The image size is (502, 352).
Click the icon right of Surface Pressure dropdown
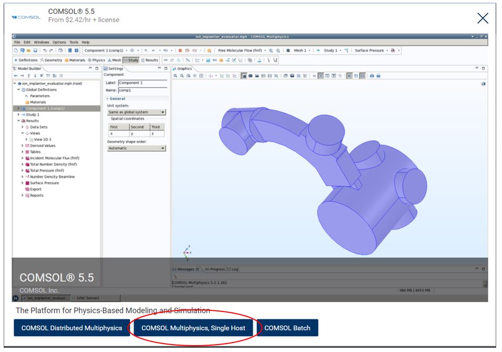coord(393,51)
